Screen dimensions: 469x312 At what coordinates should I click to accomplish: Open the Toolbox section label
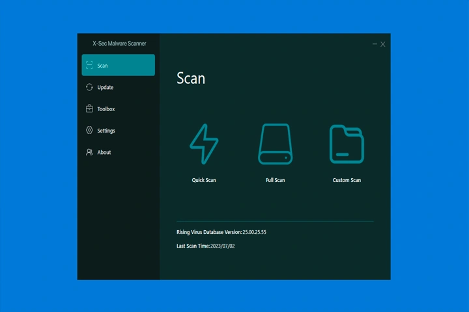[106, 109]
